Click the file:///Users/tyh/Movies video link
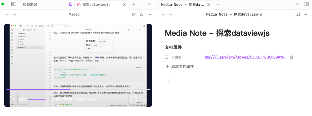This screenshot has width=312, height=116. [x=246, y=57]
